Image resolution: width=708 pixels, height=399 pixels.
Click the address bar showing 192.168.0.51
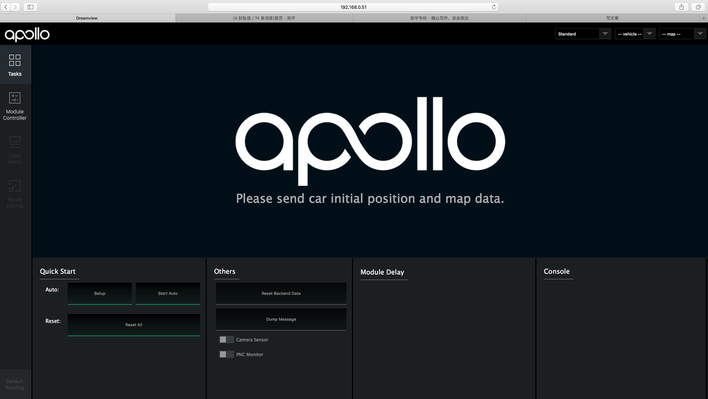(353, 7)
